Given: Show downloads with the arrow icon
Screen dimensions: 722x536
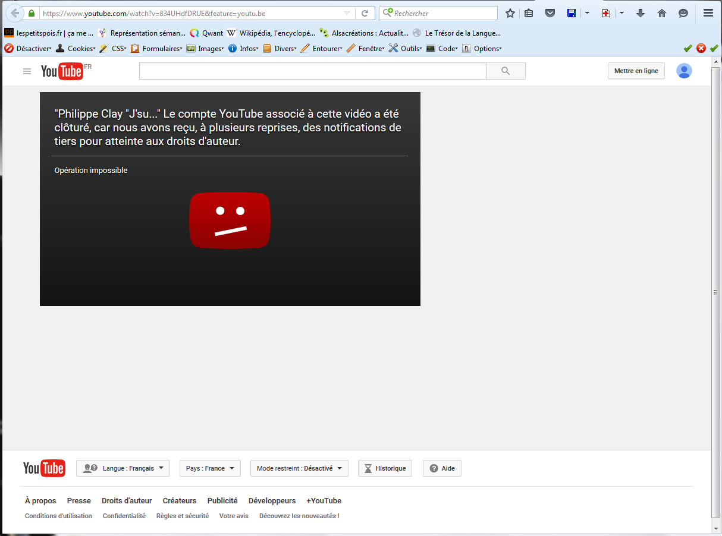Looking at the screenshot, I should point(641,13).
